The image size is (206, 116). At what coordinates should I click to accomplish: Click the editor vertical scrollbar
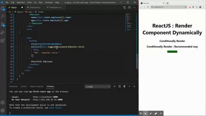click(x=137, y=61)
